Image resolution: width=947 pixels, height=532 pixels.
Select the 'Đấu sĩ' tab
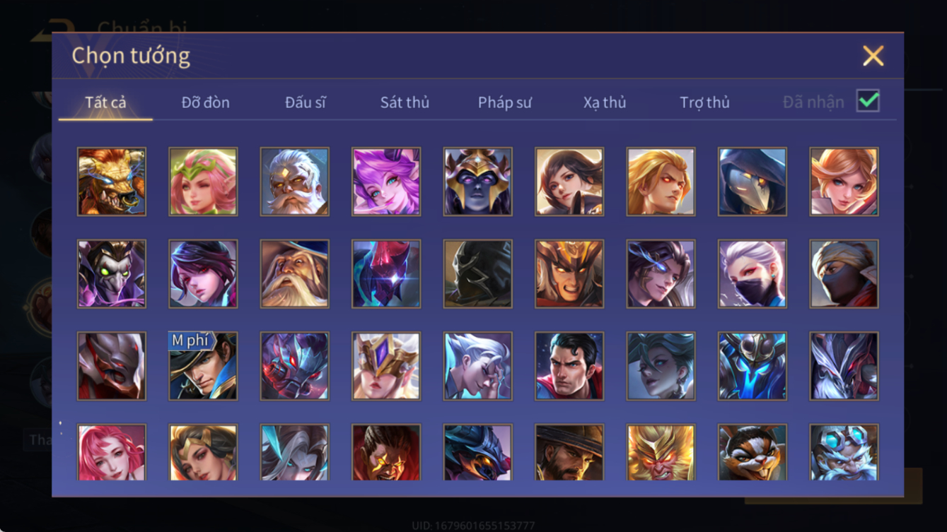coord(305,102)
